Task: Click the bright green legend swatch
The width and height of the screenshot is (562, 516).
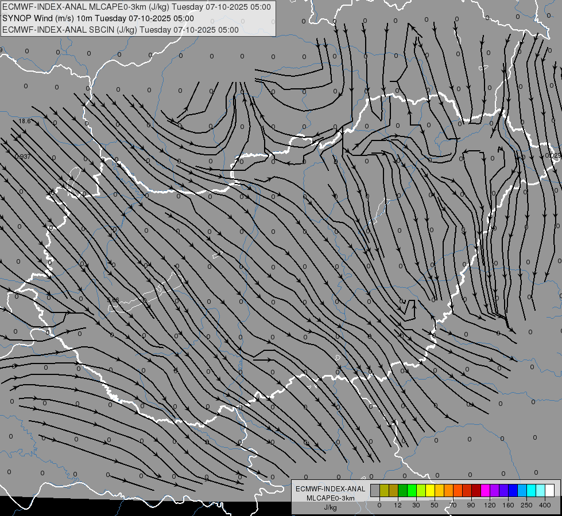Action: [x=412, y=490]
